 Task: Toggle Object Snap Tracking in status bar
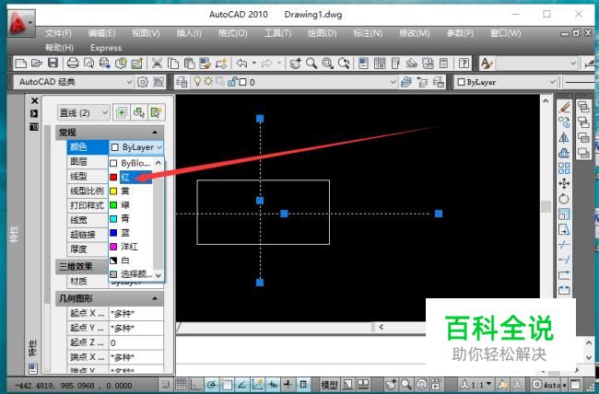pyautogui.click(x=241, y=385)
